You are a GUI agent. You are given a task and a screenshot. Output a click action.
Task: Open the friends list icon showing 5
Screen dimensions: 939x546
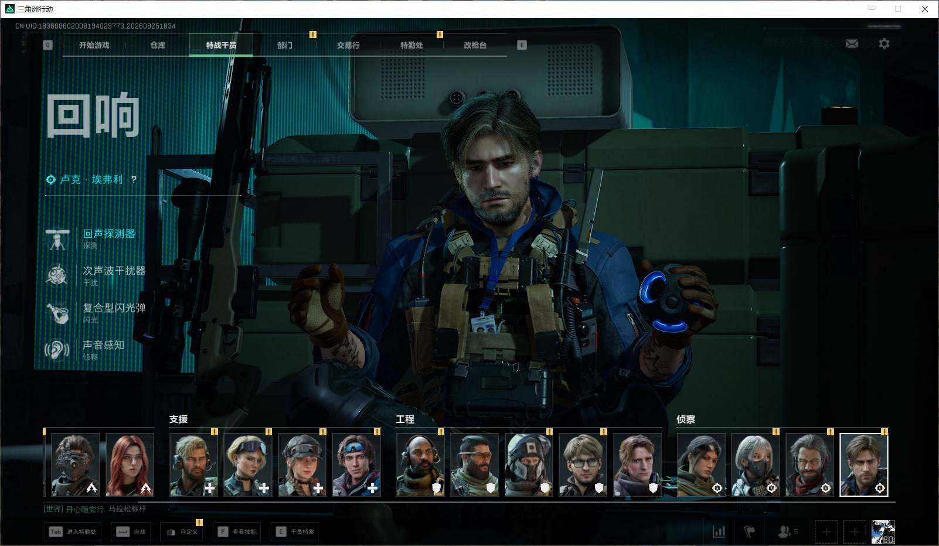(787, 531)
